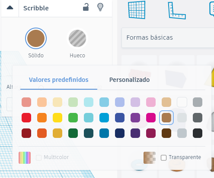Screen dimensions: 214x178
Task: Click the notes speech bubble icon
Action: point(212,9)
